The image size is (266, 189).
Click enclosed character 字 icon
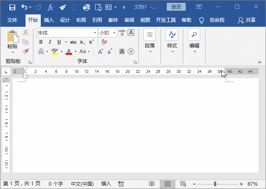(131, 51)
